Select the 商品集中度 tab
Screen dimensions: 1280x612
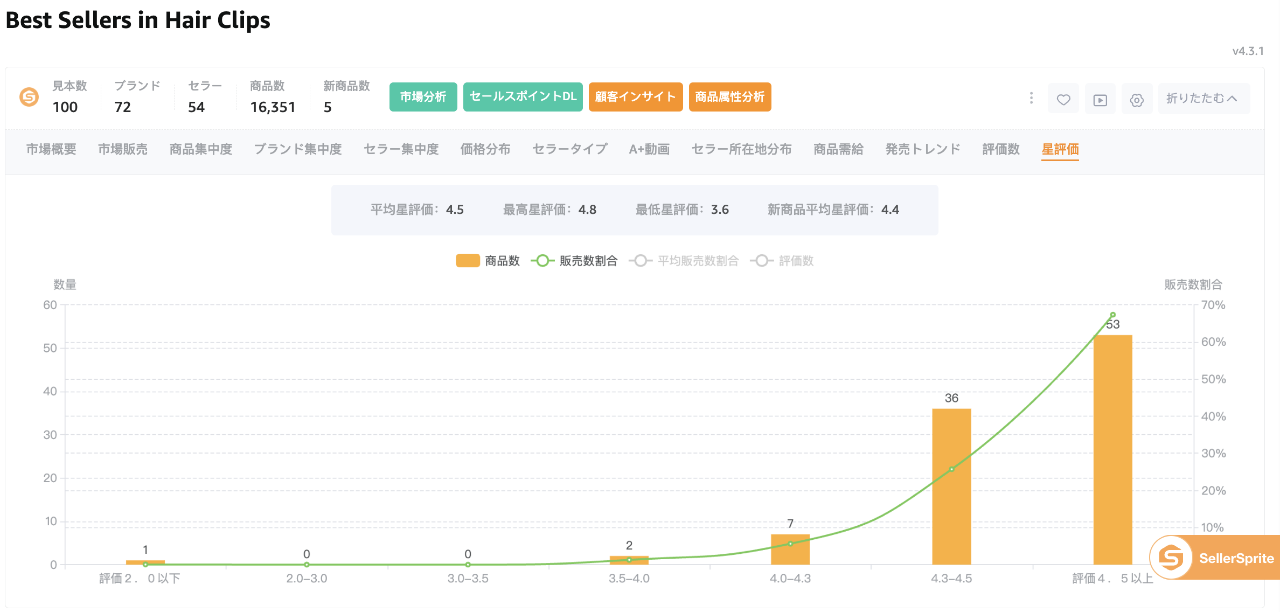click(201, 149)
